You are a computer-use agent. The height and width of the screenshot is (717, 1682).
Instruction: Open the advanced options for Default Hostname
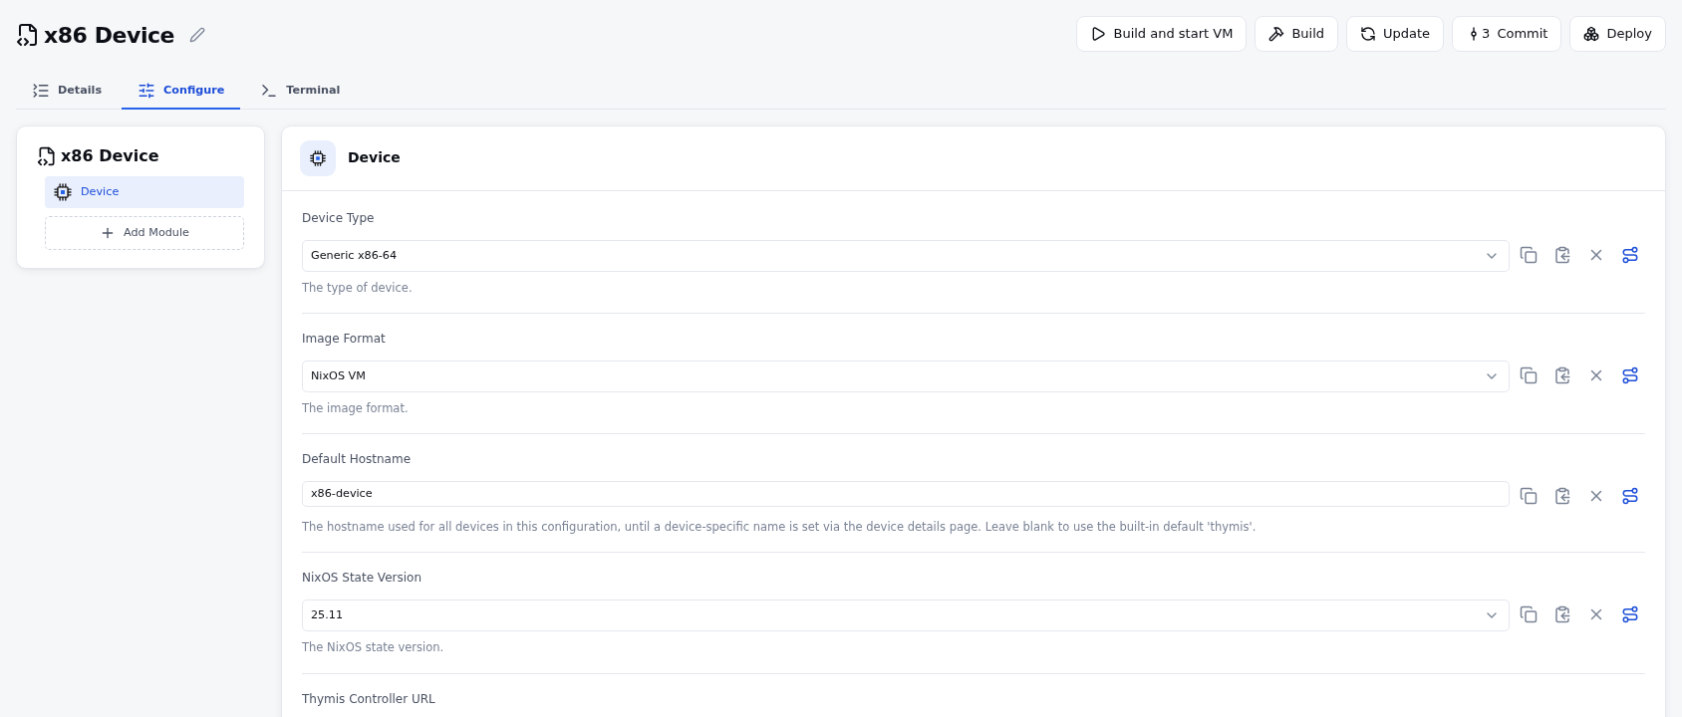click(1630, 496)
